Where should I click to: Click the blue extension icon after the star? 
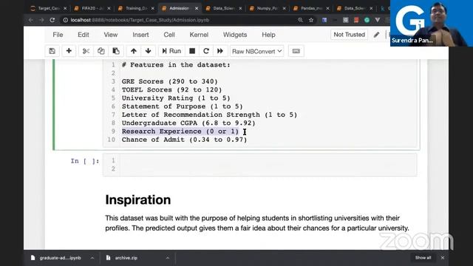(324, 20)
